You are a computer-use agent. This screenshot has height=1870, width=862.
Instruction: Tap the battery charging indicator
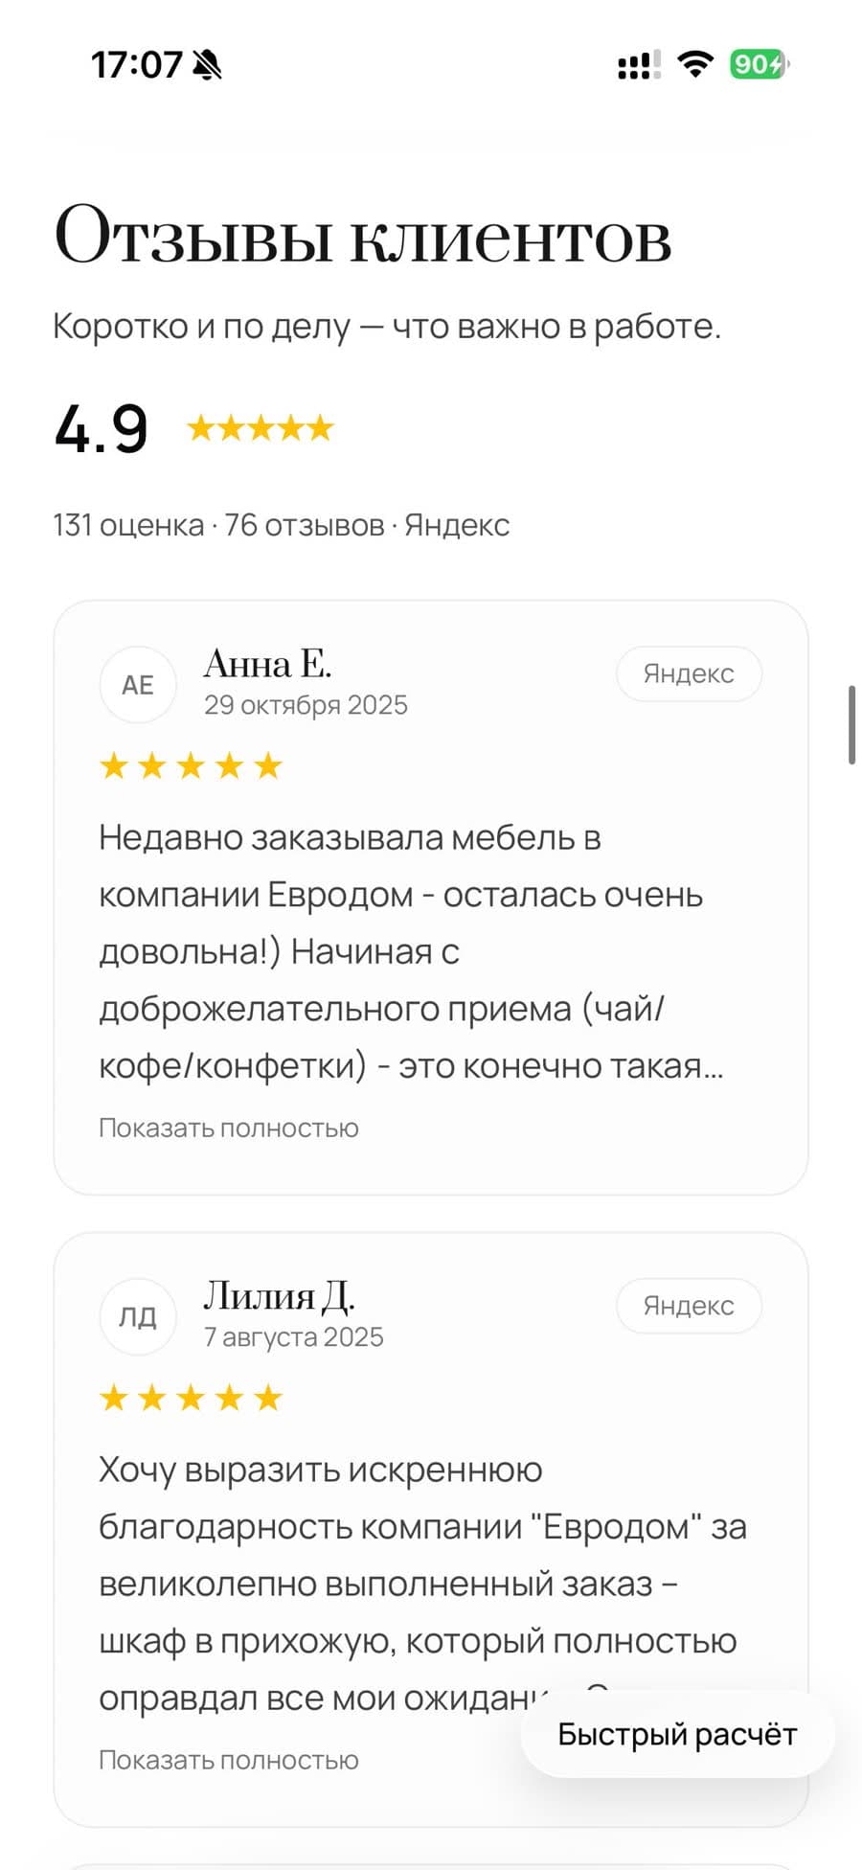tap(760, 62)
